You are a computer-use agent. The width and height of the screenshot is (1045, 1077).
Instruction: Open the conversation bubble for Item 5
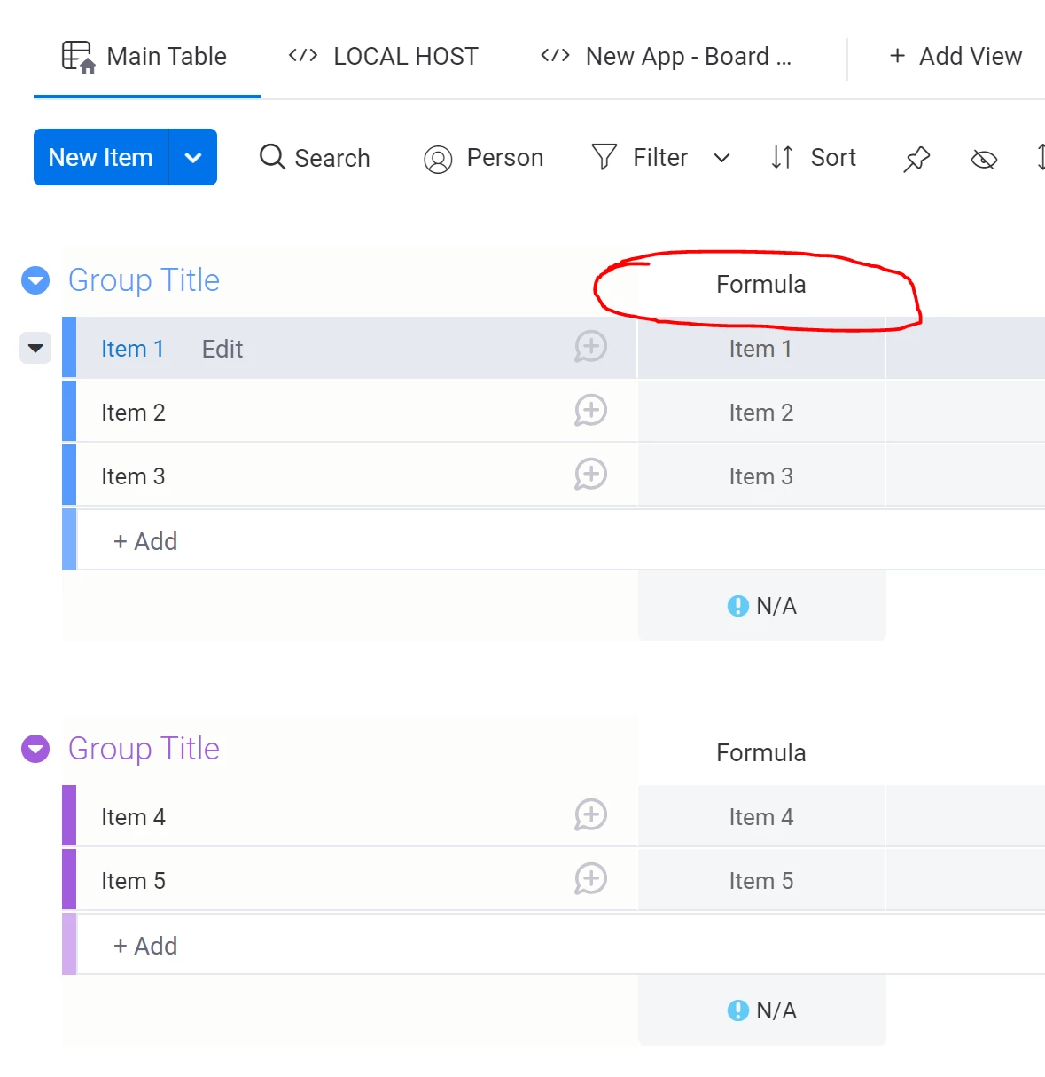click(590, 879)
